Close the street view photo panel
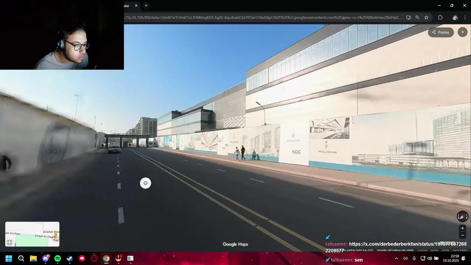This screenshot has width=471, height=265. (x=463, y=32)
